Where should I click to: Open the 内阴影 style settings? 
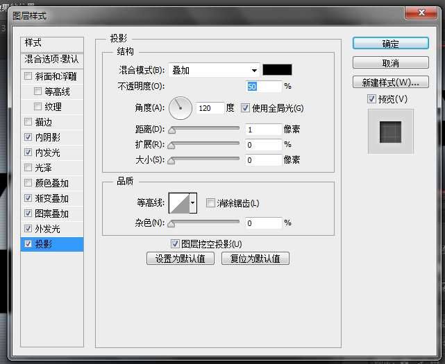click(48, 137)
